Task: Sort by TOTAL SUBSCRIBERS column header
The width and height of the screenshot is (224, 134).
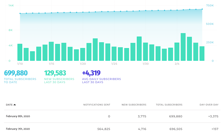Action: [x=169, y=105]
